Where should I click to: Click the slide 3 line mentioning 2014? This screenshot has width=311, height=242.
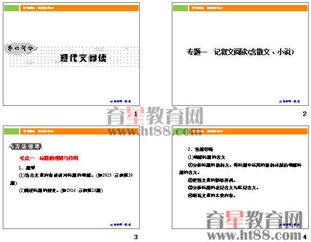pos(61,190)
